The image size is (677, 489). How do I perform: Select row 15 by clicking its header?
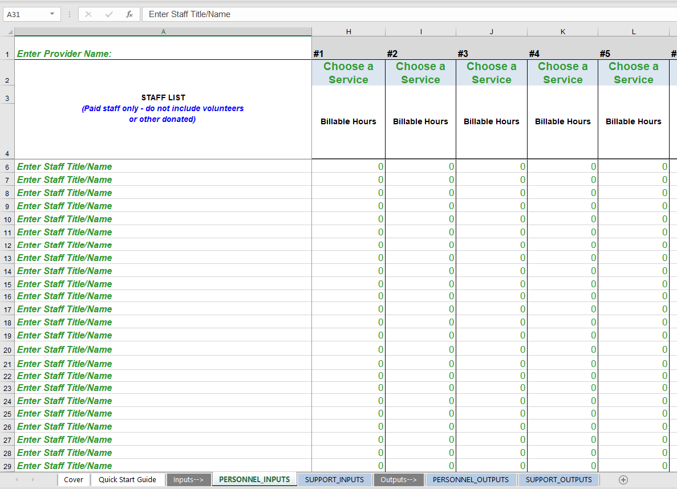(7, 284)
